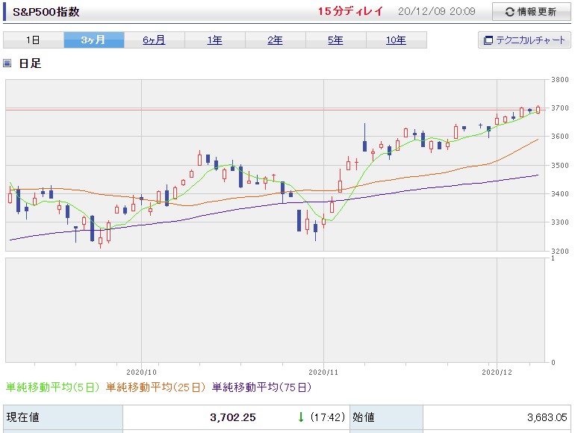Click the 3600 price axis label

[x=559, y=137]
